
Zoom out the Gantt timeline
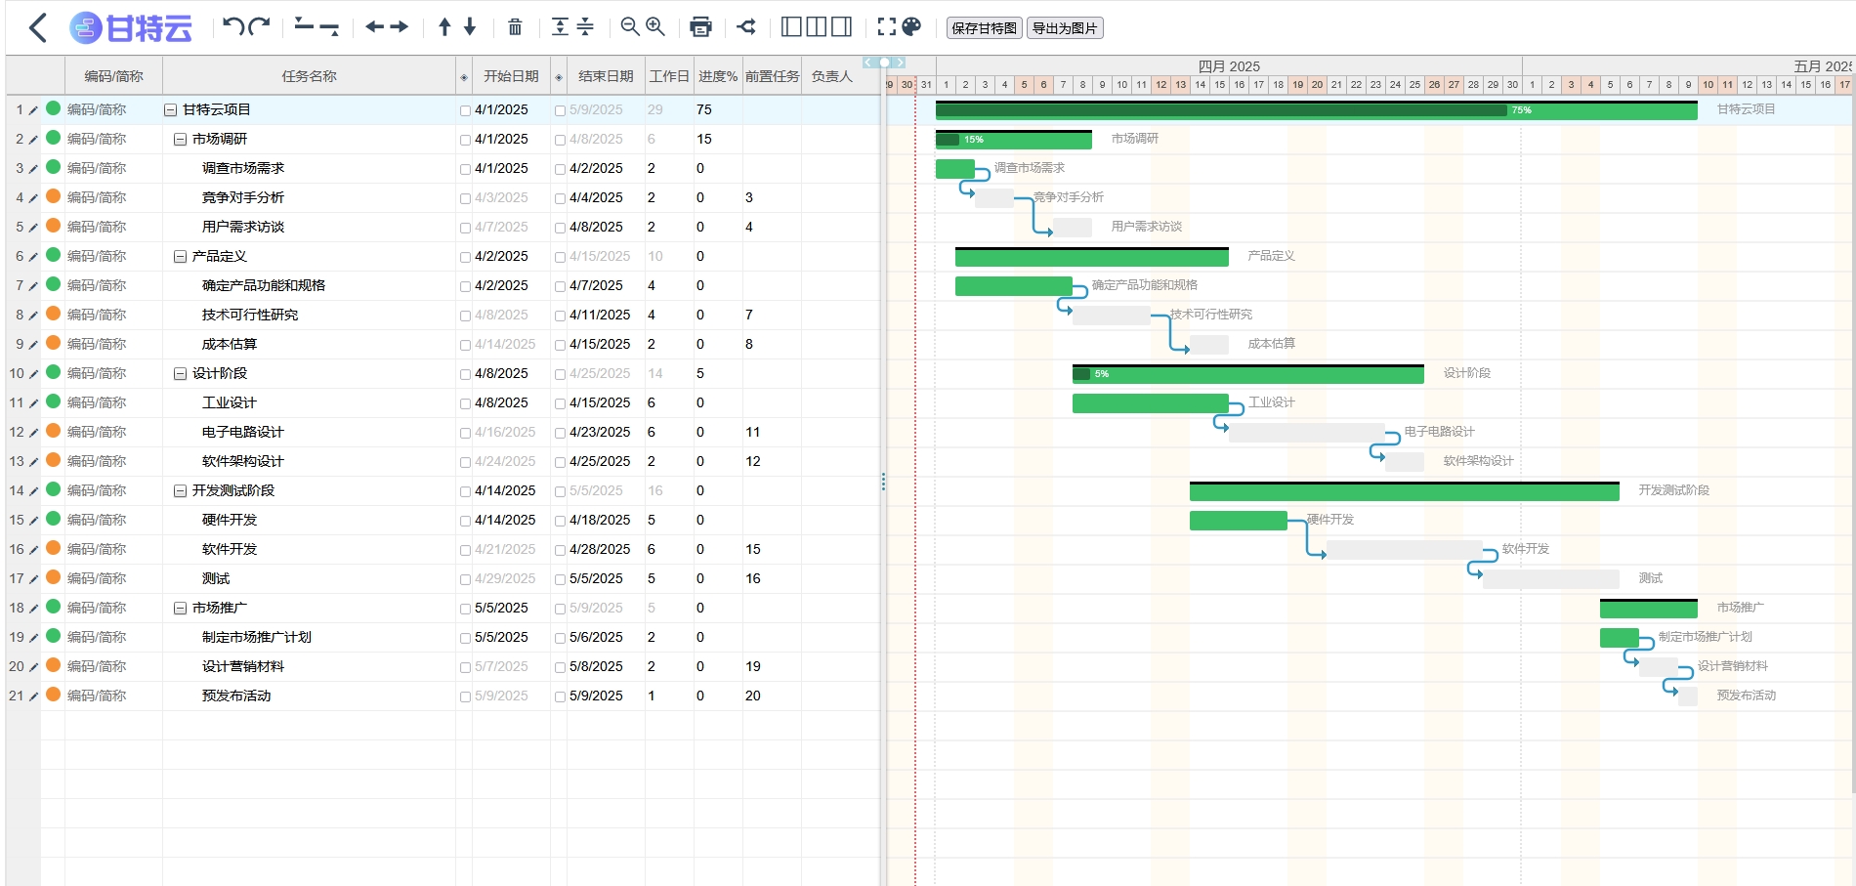coord(630,27)
